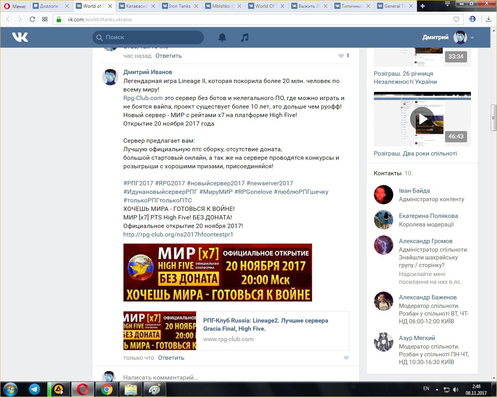Open the Контакты 10 section

(x=392, y=173)
